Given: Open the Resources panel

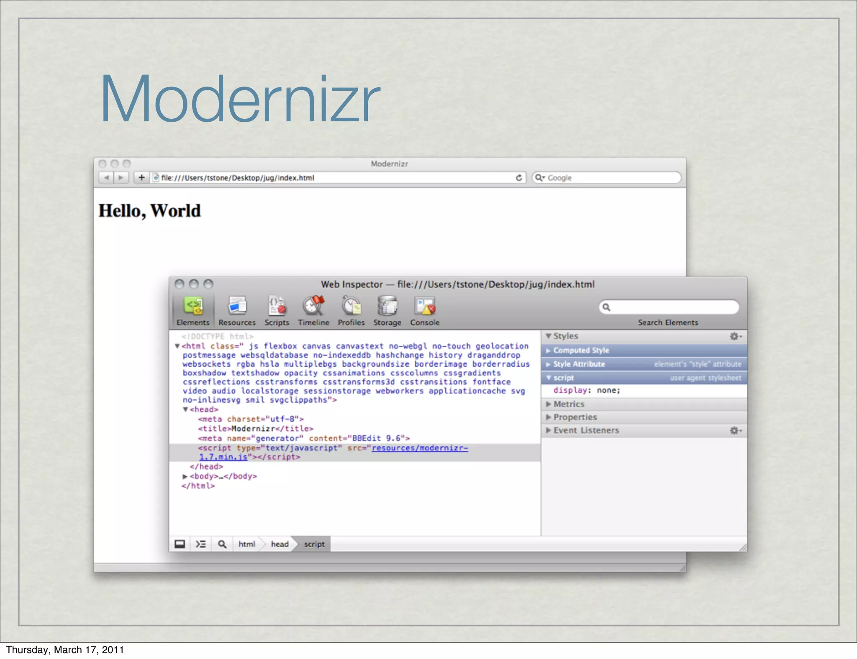Looking at the screenshot, I should coord(237,311).
